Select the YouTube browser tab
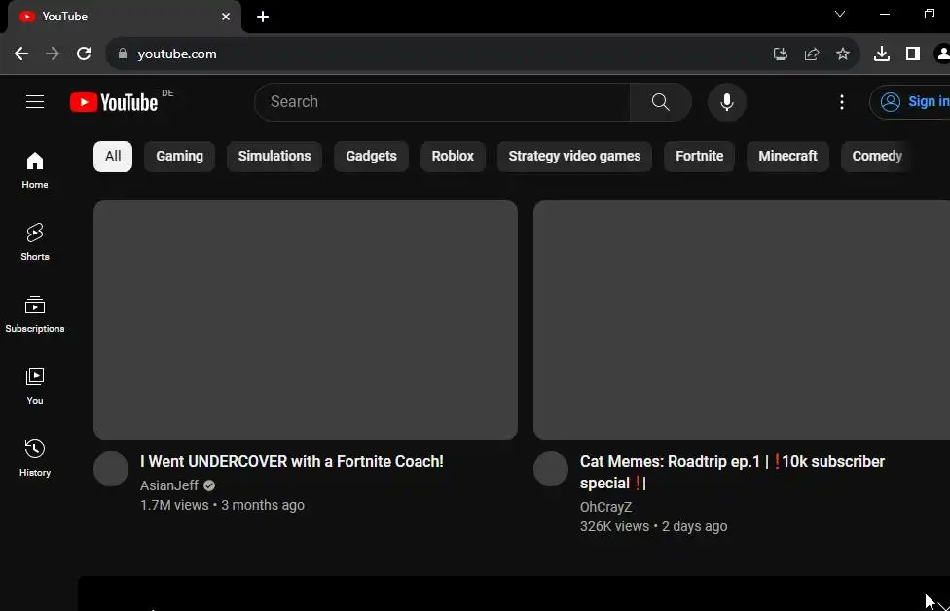The width and height of the screenshot is (950, 611). 125,17
